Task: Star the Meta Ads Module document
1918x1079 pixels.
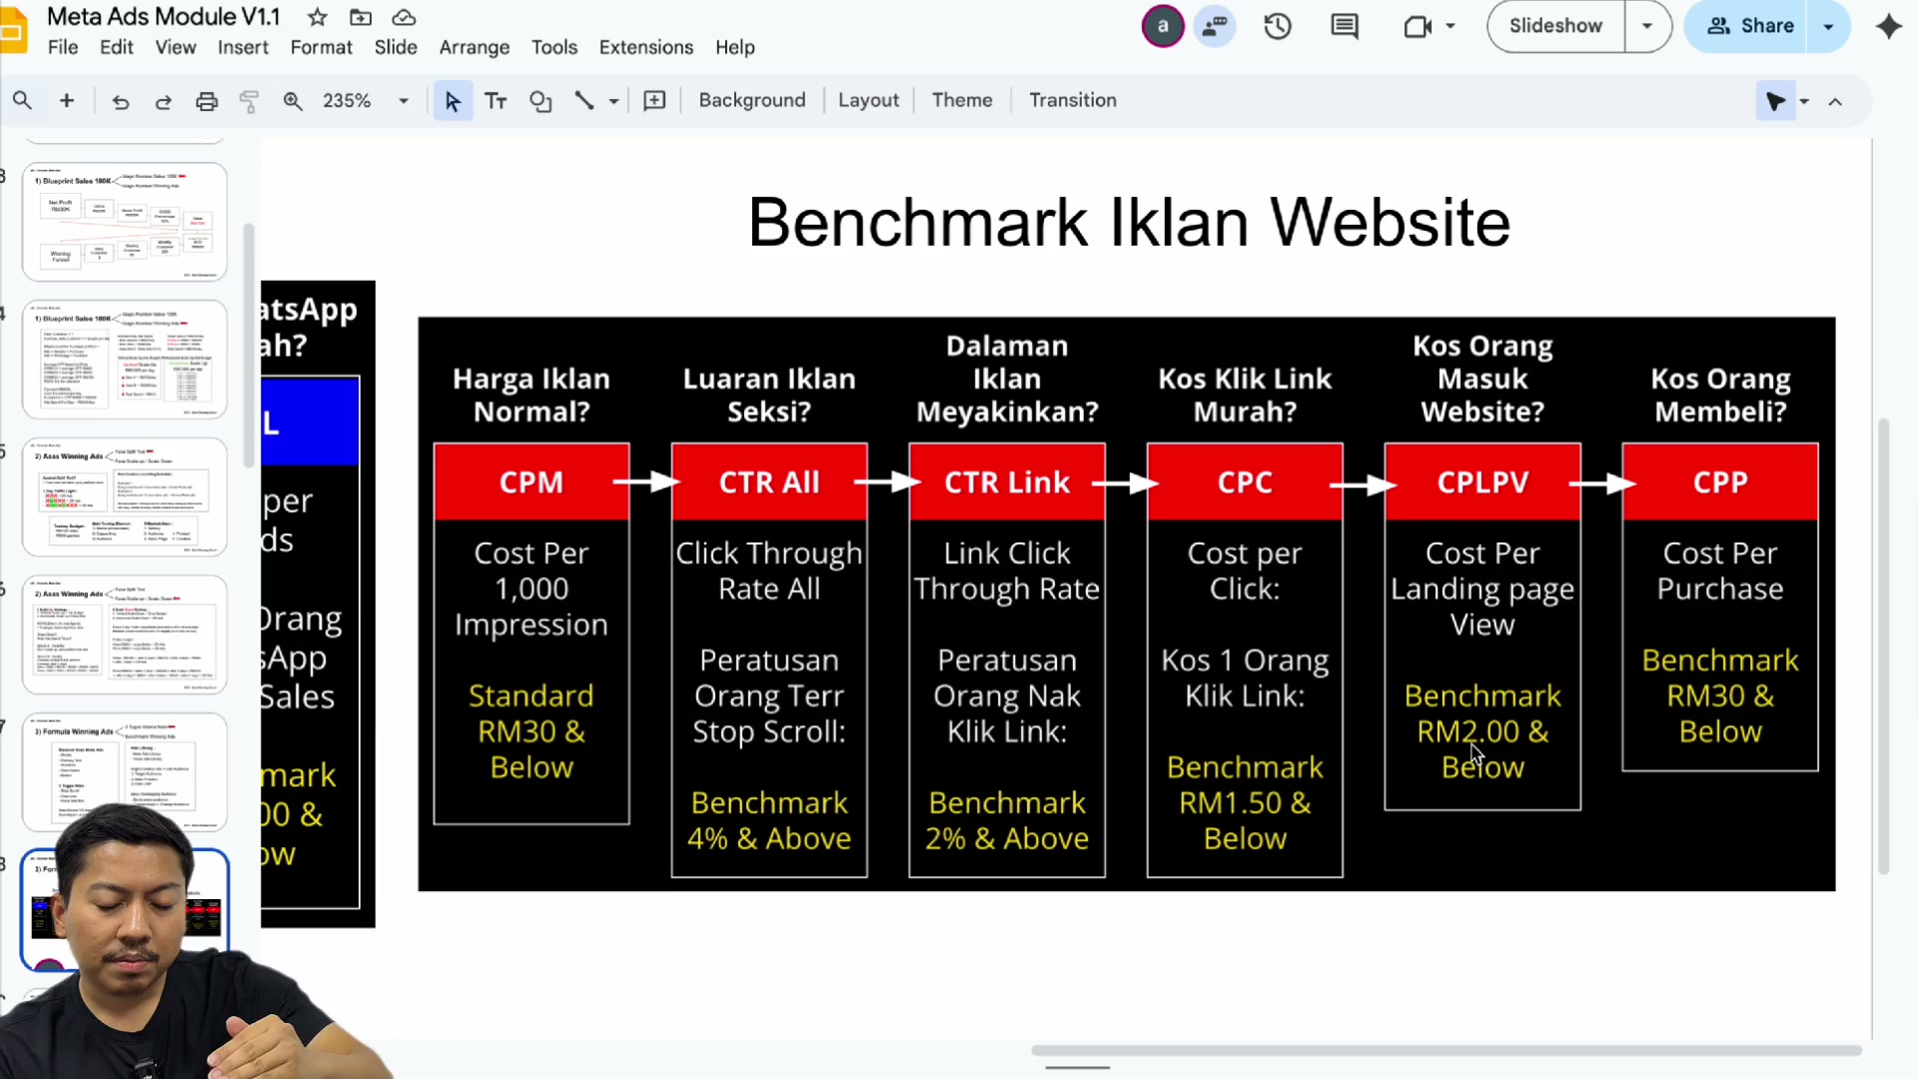Action: pyautogui.click(x=318, y=17)
